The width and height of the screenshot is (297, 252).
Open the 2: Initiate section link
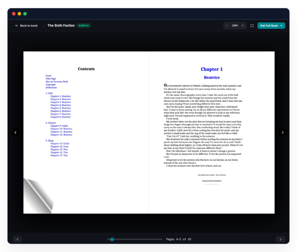tap(50, 123)
